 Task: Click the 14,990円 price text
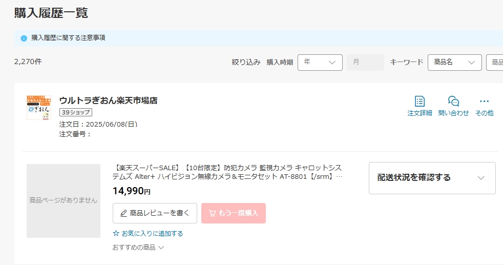click(131, 191)
